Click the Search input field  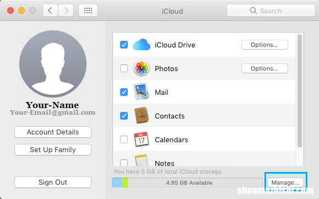[271, 10]
